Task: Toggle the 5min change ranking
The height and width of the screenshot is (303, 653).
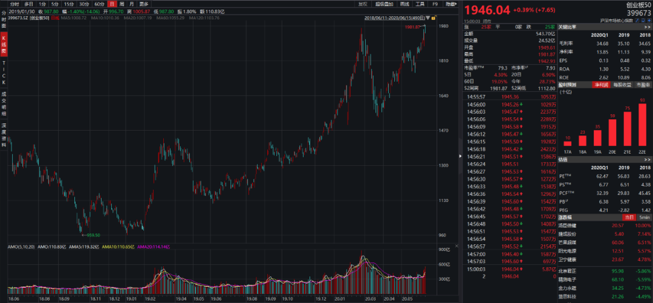Action: [x=645, y=217]
